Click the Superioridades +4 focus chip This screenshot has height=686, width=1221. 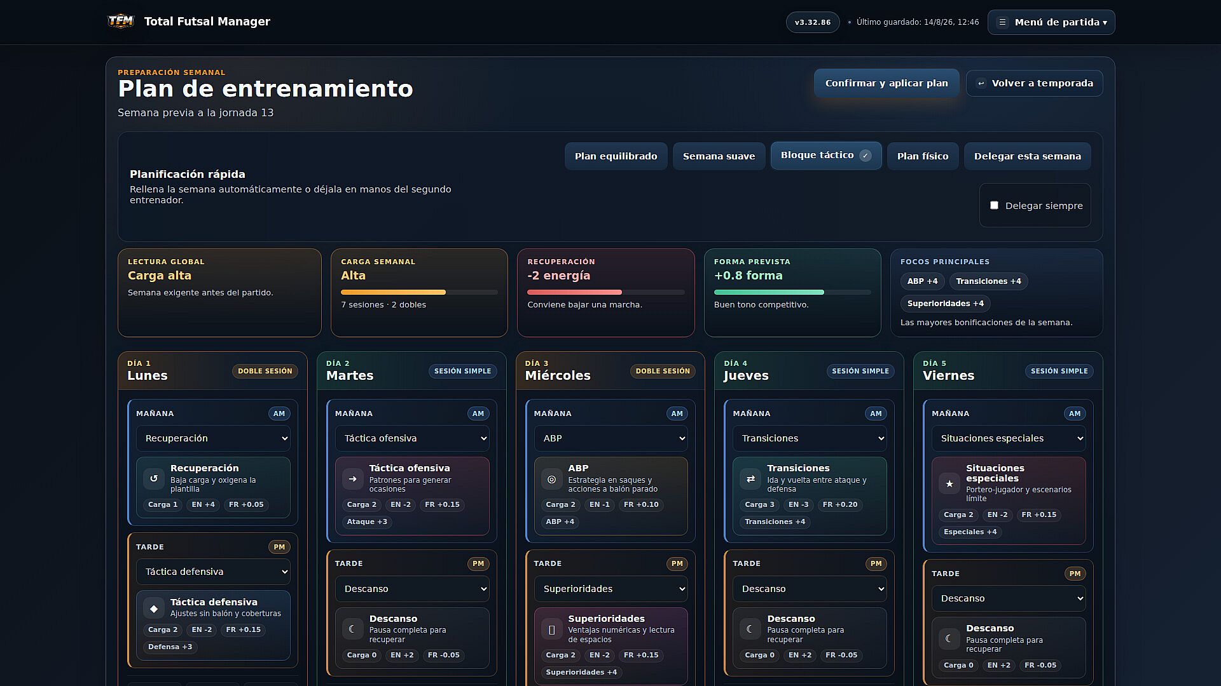click(x=945, y=304)
